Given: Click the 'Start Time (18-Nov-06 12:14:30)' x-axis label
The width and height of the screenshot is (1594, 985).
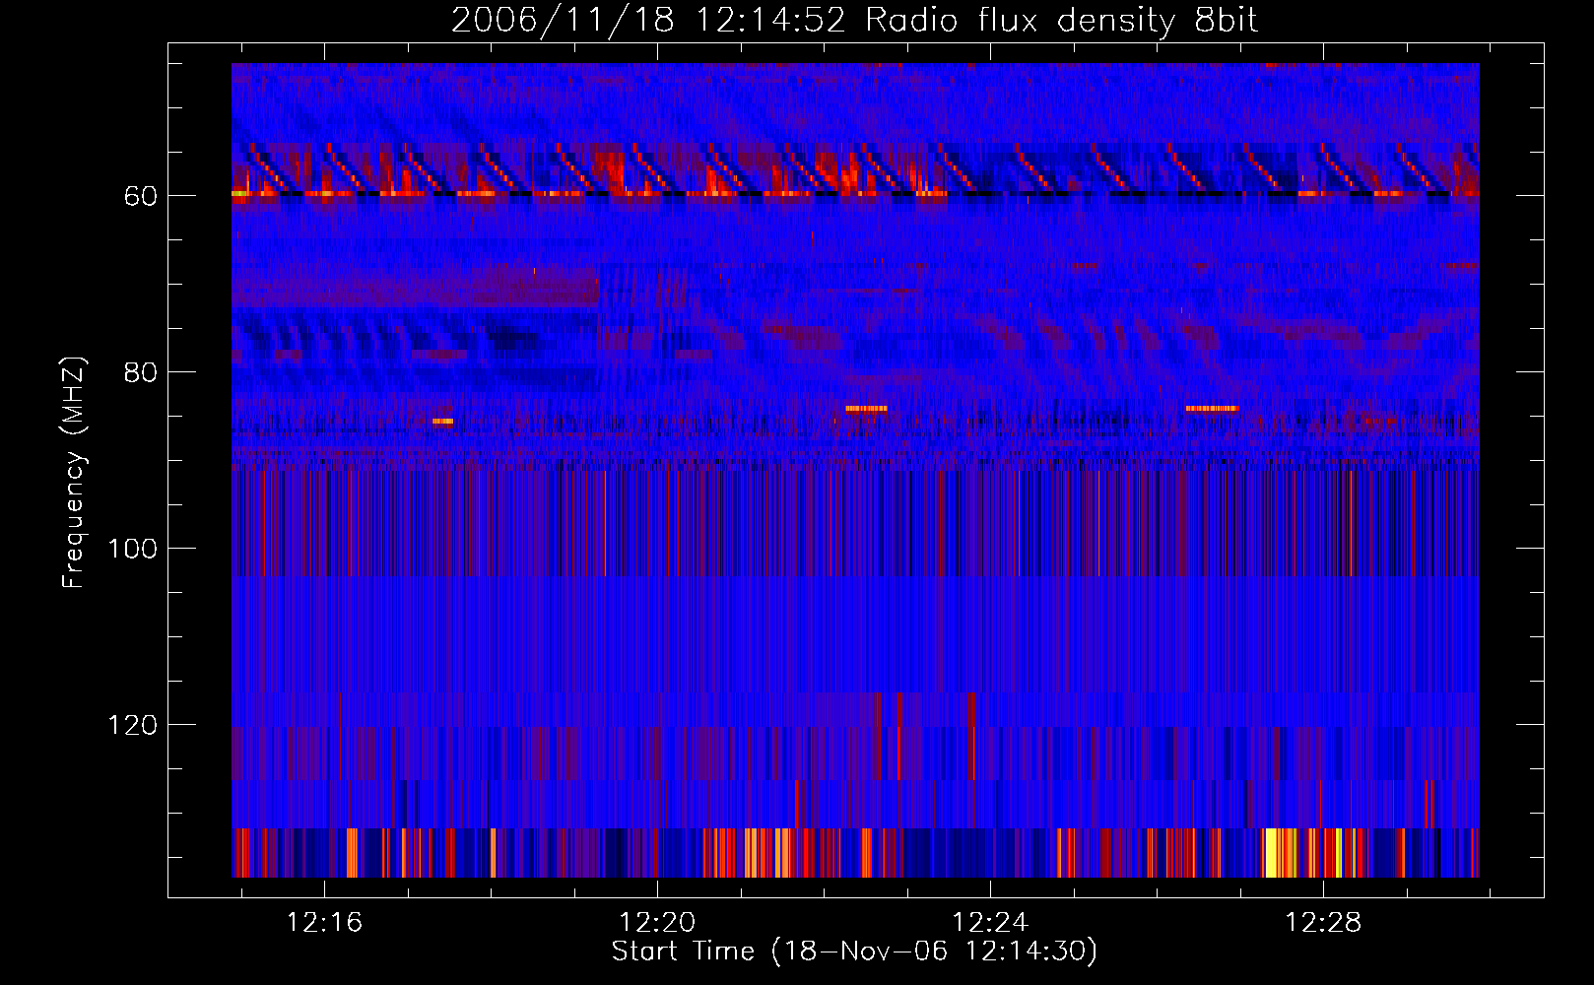Looking at the screenshot, I should coord(854,952).
